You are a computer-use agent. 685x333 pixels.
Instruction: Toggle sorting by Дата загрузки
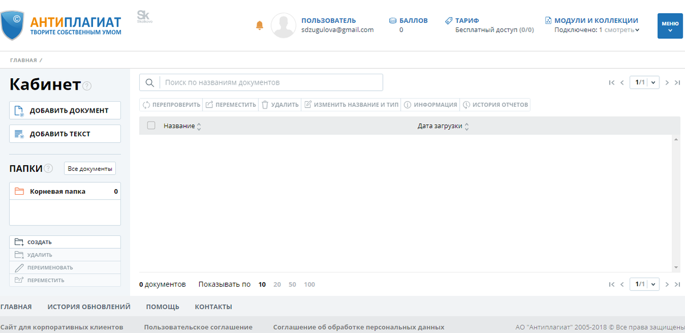(x=466, y=125)
